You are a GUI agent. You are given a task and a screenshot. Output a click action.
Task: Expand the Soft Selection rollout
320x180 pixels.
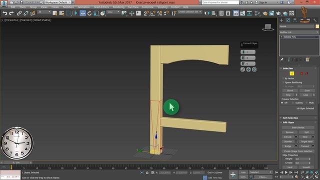pos(290,118)
